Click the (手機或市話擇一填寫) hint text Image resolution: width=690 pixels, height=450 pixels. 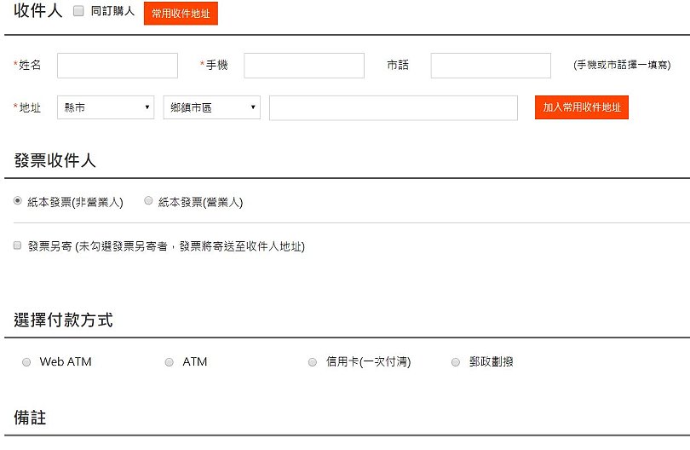coord(621,65)
